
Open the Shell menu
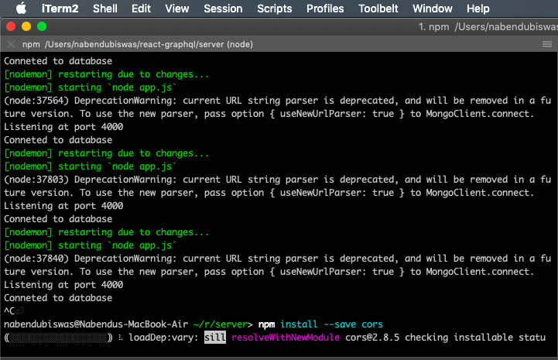click(105, 9)
